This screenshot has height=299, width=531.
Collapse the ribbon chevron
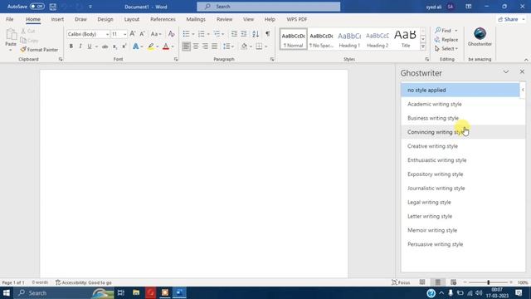[526, 60]
